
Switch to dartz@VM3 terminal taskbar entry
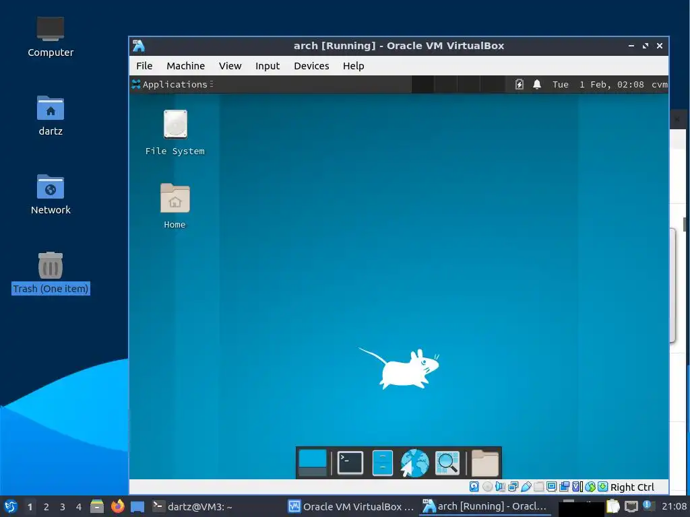coord(192,506)
